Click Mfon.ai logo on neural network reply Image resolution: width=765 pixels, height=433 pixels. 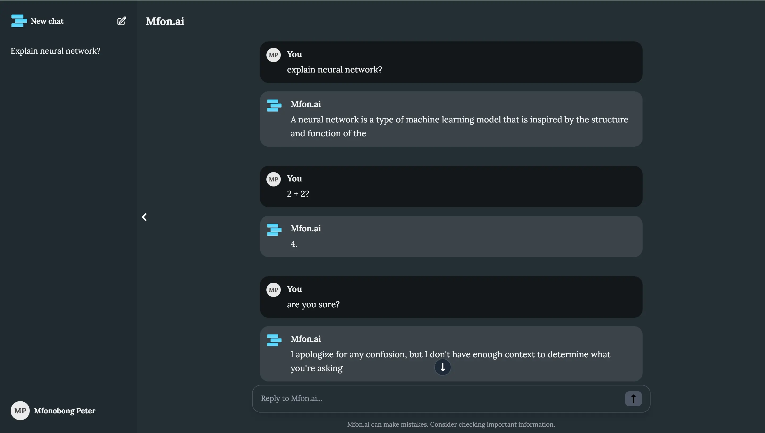pyautogui.click(x=274, y=105)
